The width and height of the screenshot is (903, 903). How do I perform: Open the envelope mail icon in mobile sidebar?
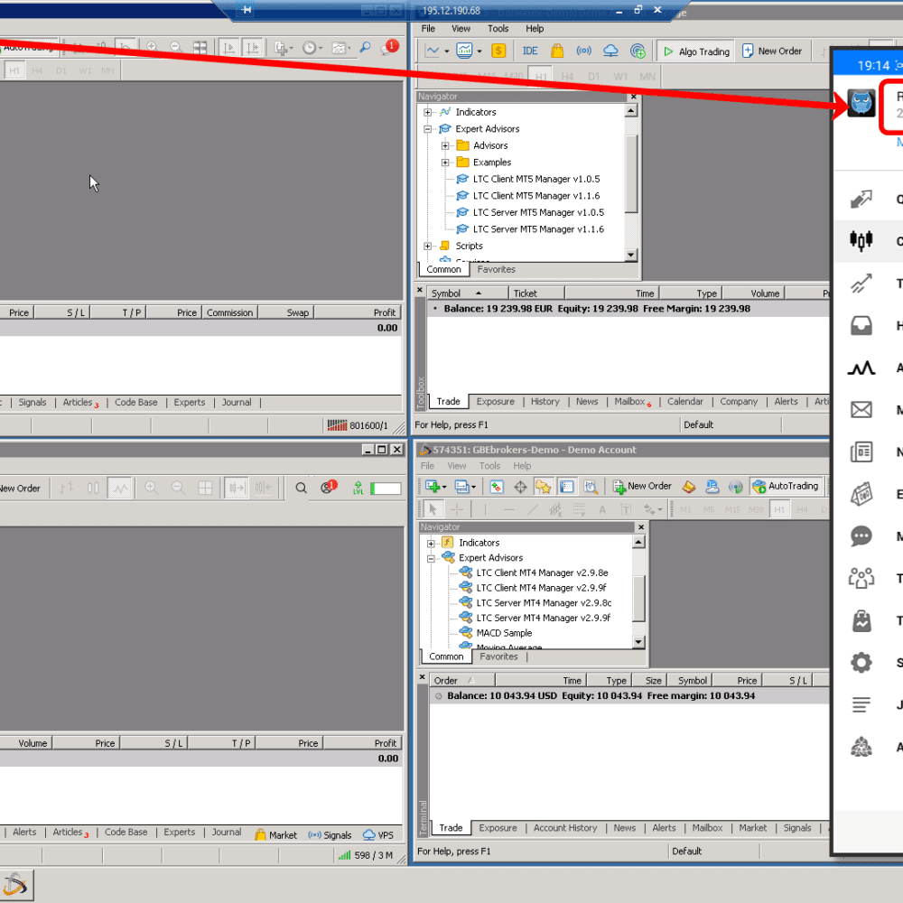(861, 409)
